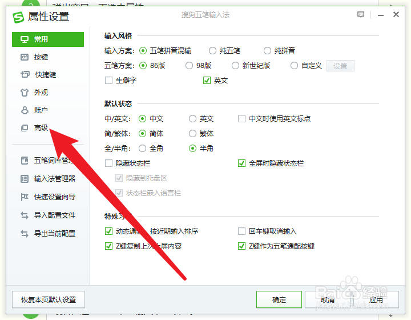
Task: Click the 应用 button
Action: tap(376, 299)
